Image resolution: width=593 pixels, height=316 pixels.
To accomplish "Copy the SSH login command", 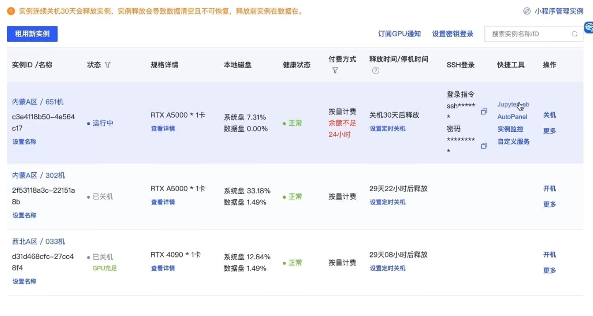I will pyautogui.click(x=484, y=111).
